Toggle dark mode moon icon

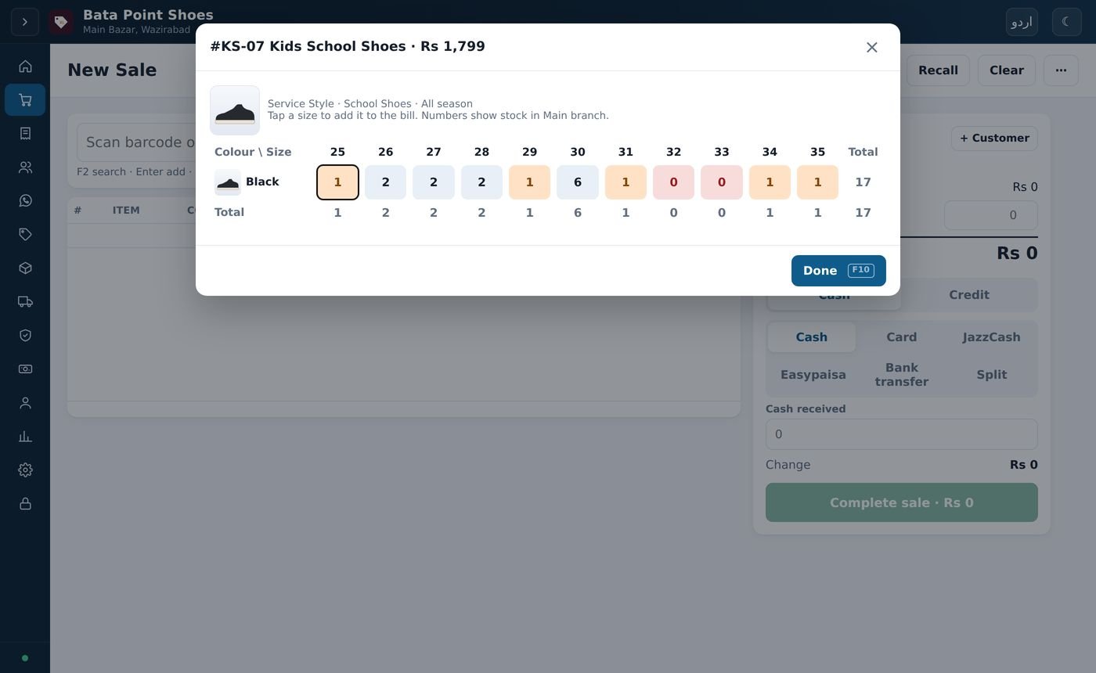tap(1066, 22)
